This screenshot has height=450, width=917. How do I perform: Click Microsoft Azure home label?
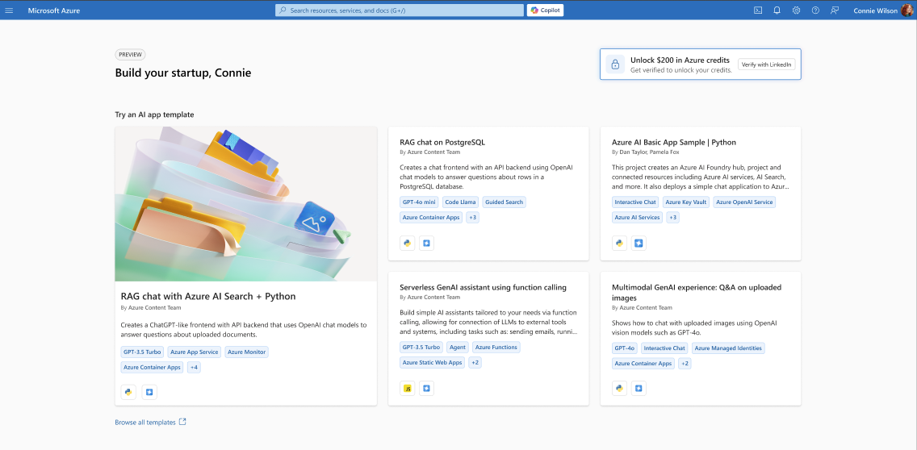(x=54, y=10)
